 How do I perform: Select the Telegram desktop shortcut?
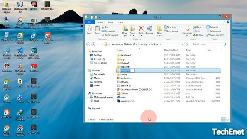34,37
